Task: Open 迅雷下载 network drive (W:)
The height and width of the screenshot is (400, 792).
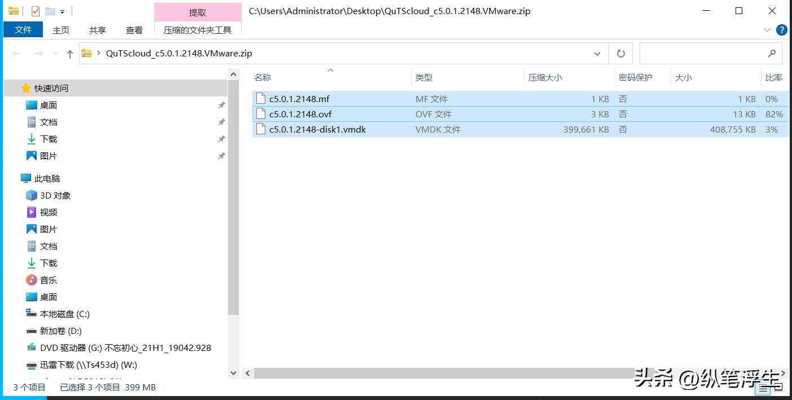Action: 89,364
